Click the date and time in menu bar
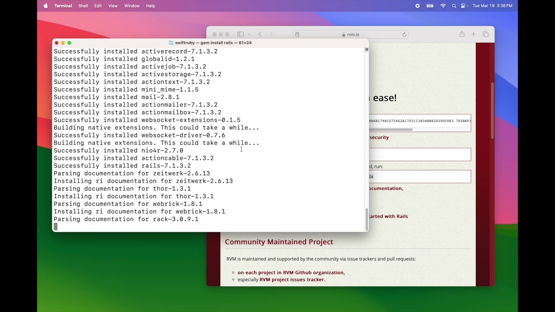The width and height of the screenshot is (555, 312). click(x=493, y=6)
